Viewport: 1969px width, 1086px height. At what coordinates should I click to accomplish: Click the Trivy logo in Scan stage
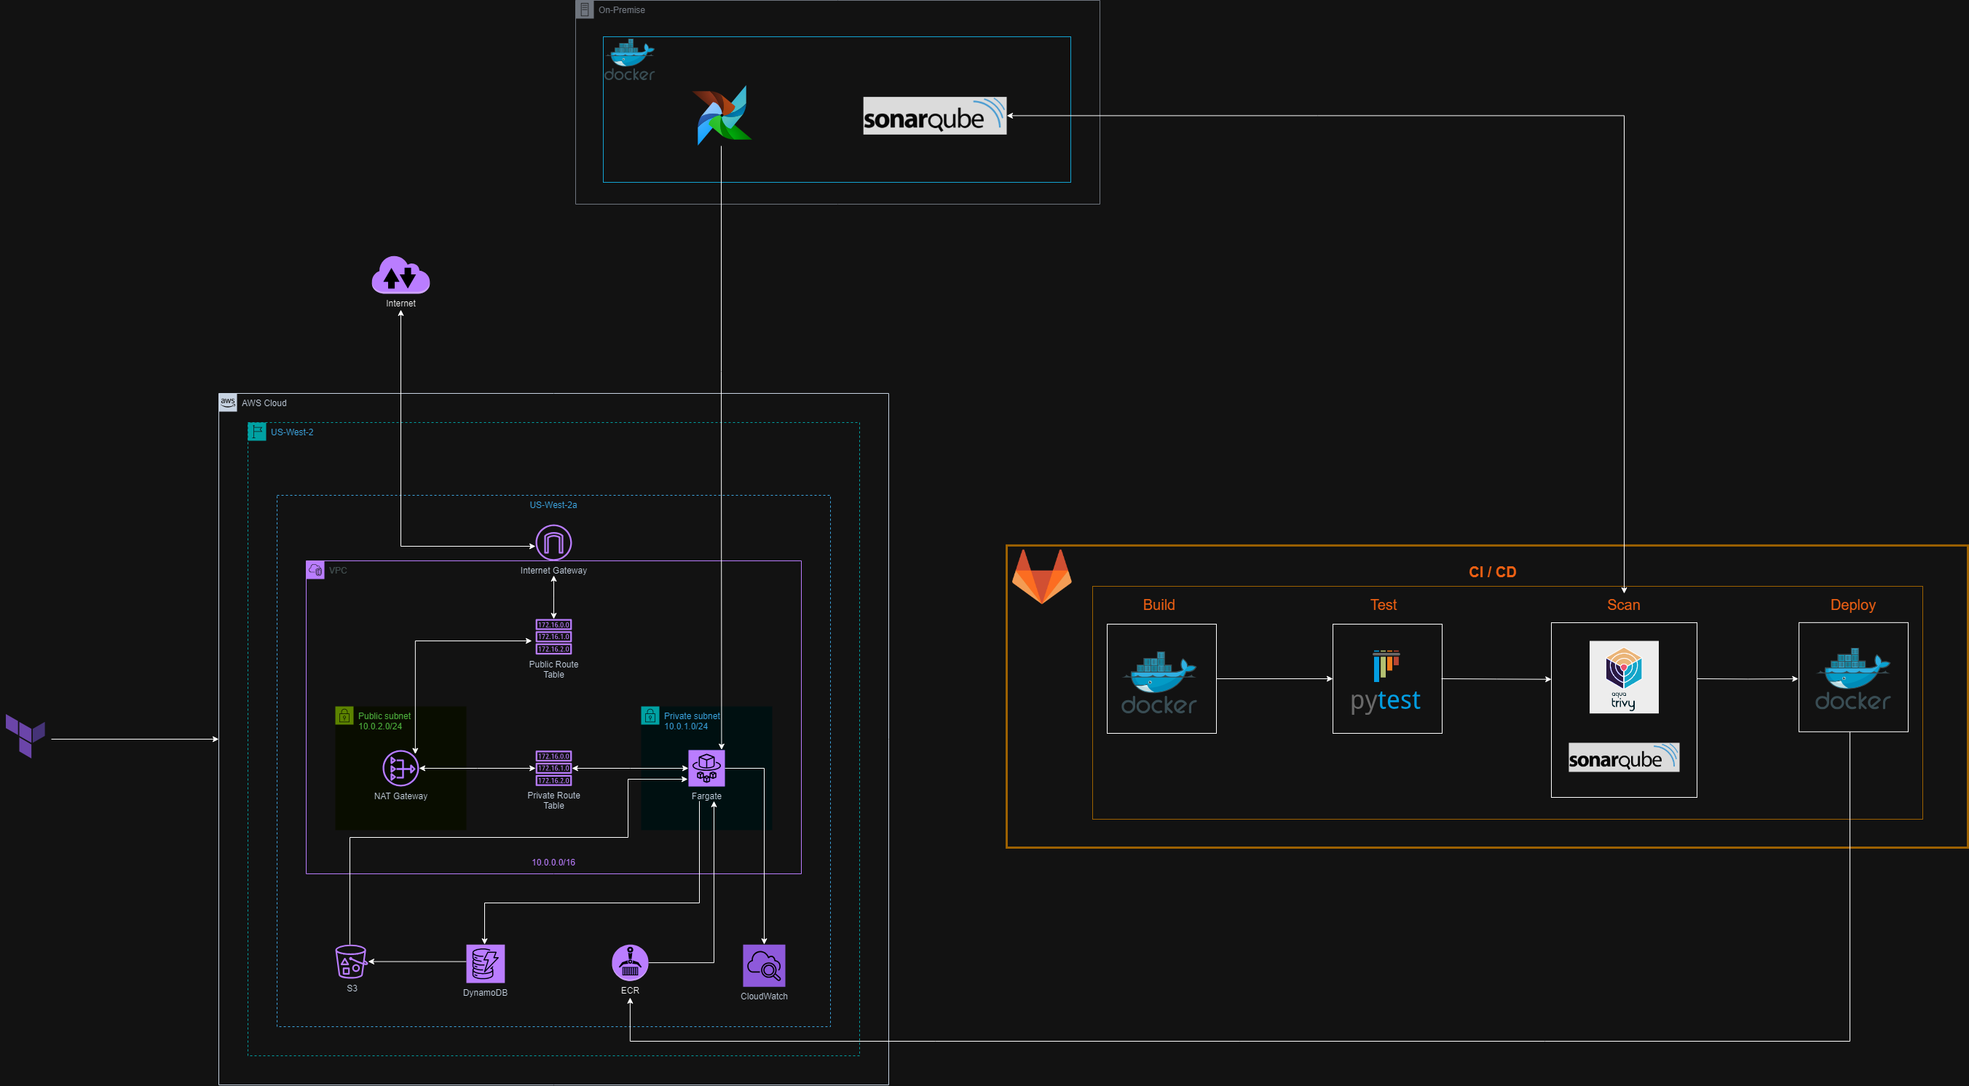pos(1624,676)
